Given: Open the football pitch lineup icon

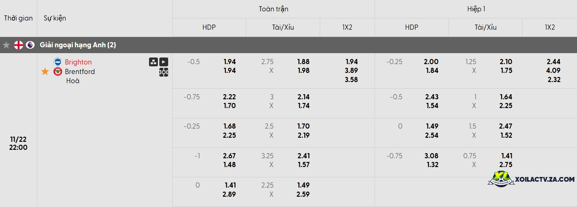Looking at the screenshot, I should click(x=164, y=72).
